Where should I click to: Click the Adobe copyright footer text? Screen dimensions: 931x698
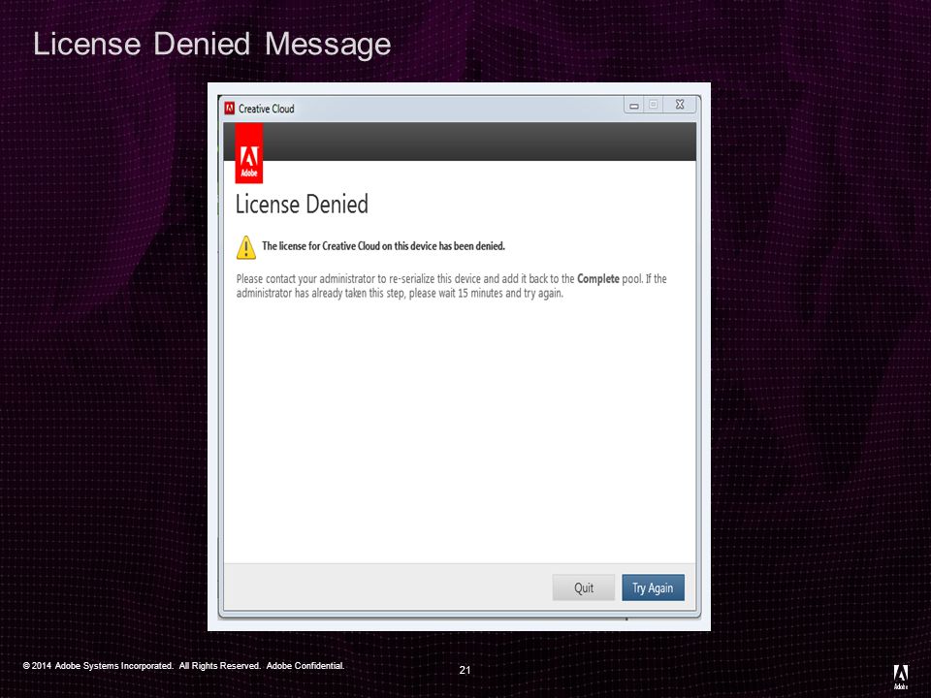tap(183, 666)
